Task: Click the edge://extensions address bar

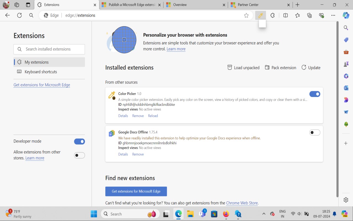Action: point(146,15)
